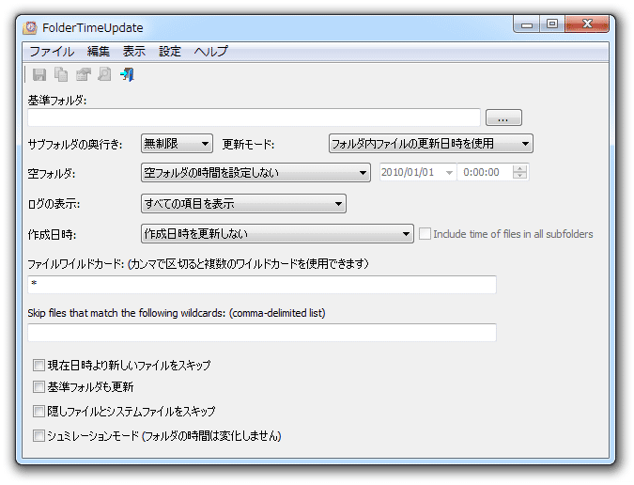
Task: Click the find toolbar icon
Action: tap(104, 74)
